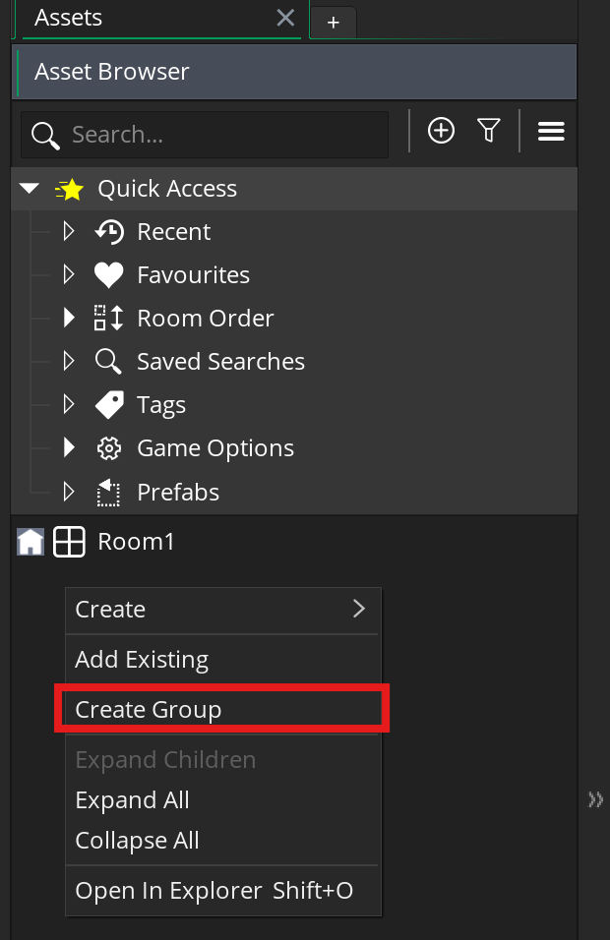Click the Prefabs icon
610x940 pixels.
pyautogui.click(x=109, y=492)
